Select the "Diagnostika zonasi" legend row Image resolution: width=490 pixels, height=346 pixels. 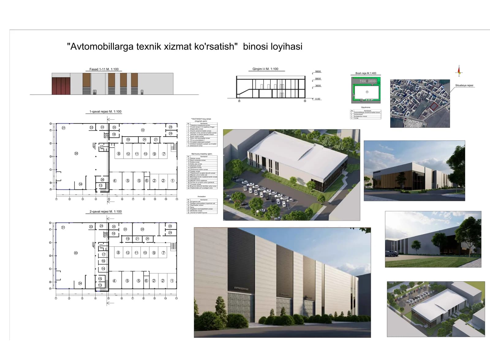coord(202,129)
